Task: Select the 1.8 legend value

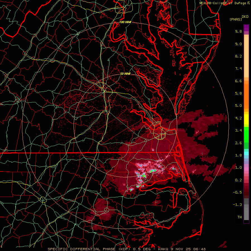Action: coord(238,155)
